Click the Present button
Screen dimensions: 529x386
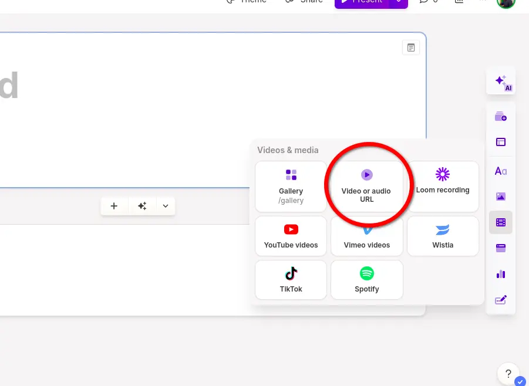pos(362,3)
